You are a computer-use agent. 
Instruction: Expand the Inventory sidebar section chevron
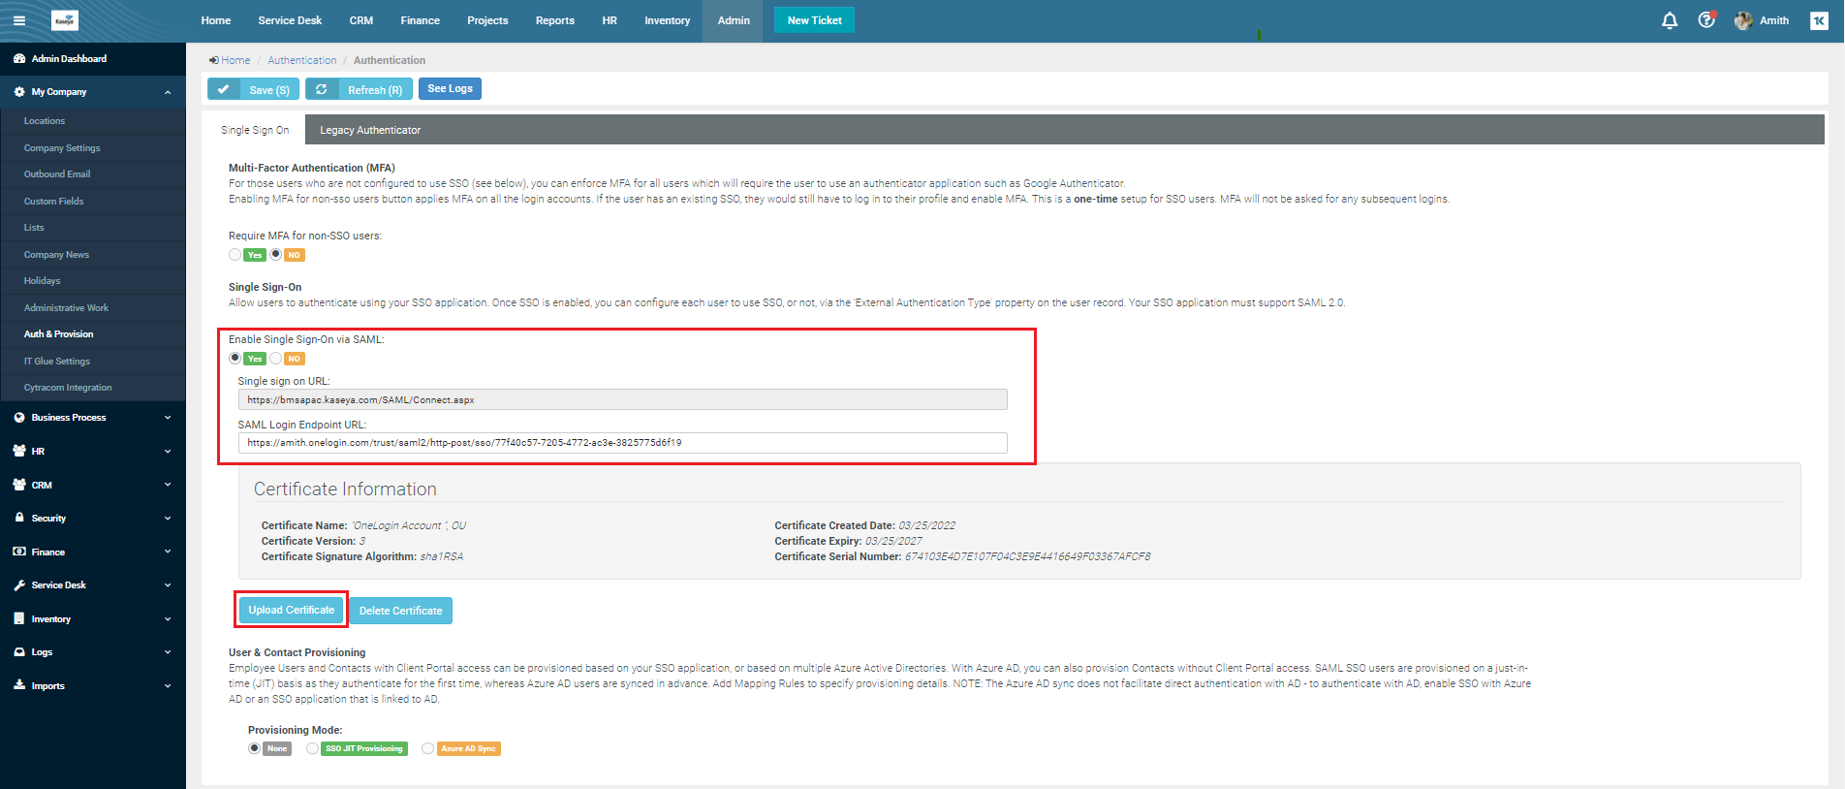(x=168, y=618)
